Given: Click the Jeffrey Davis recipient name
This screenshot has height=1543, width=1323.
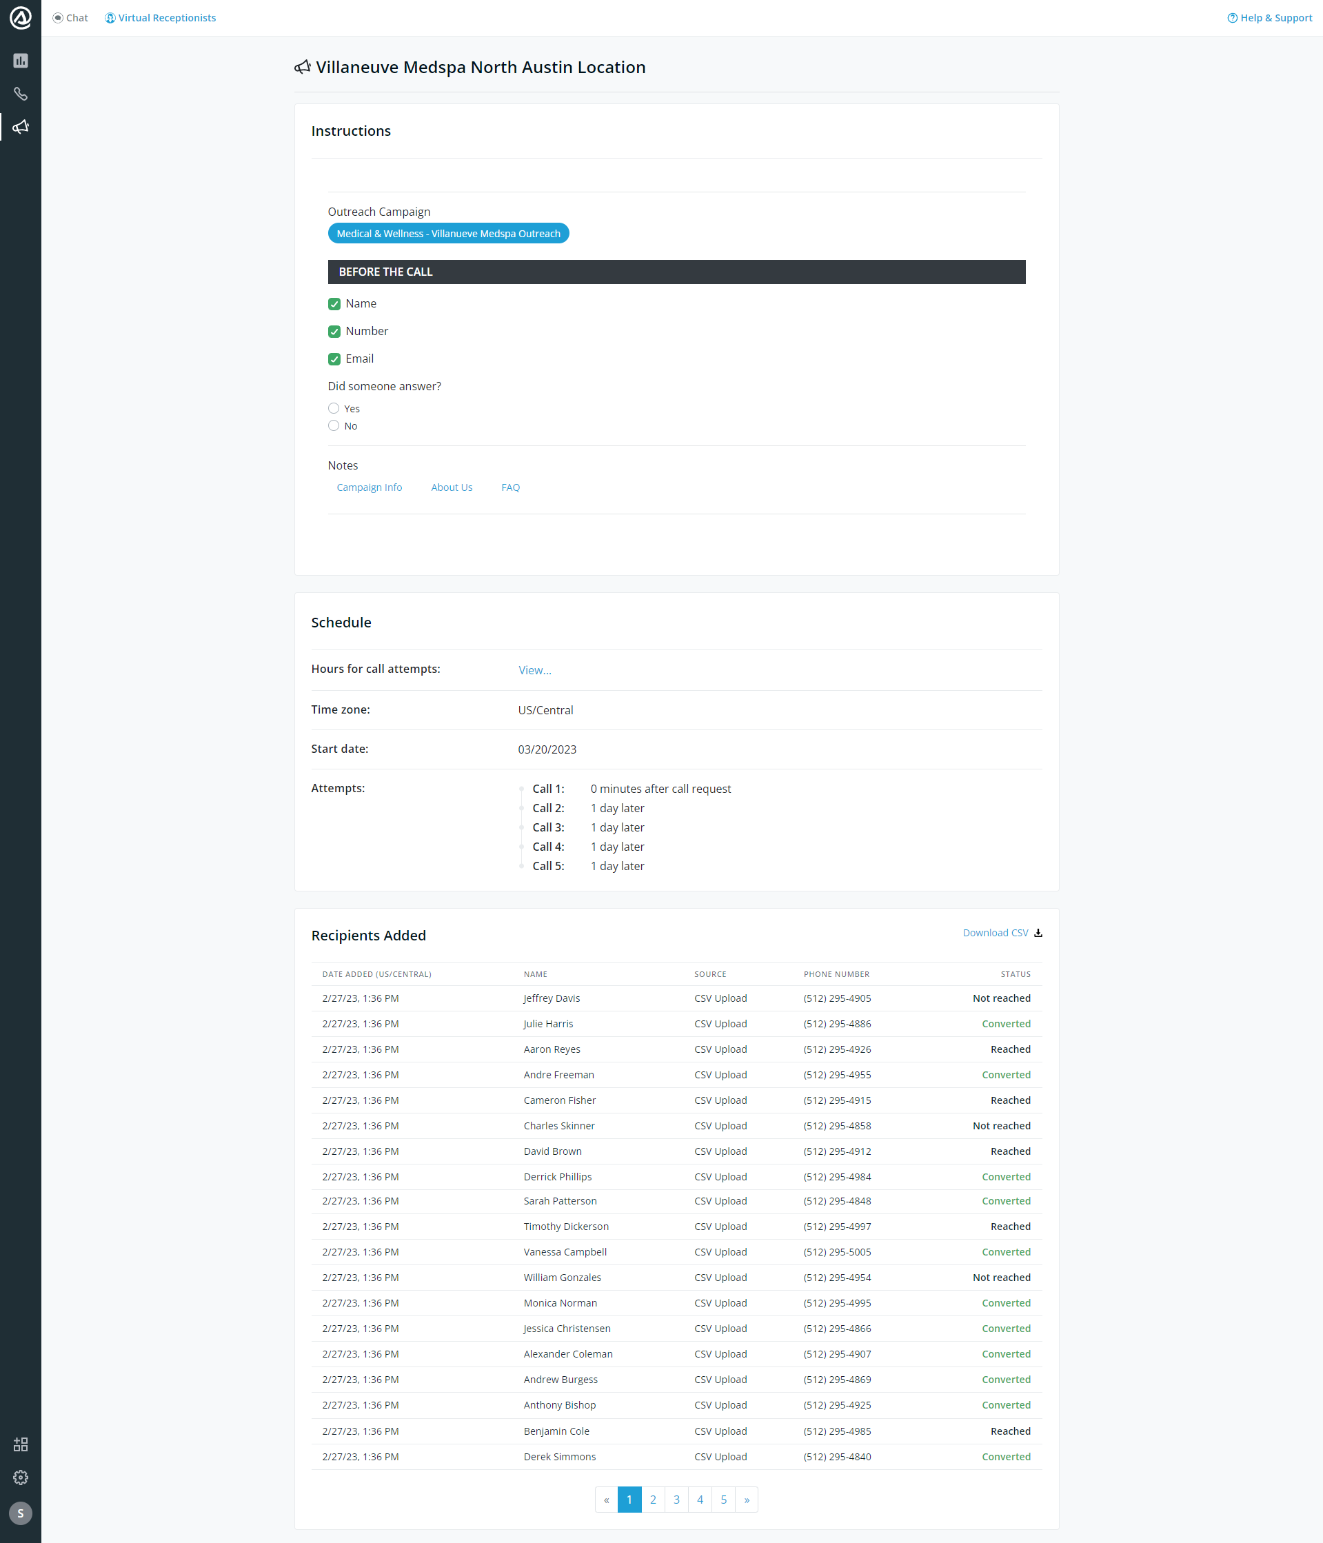Looking at the screenshot, I should point(552,998).
